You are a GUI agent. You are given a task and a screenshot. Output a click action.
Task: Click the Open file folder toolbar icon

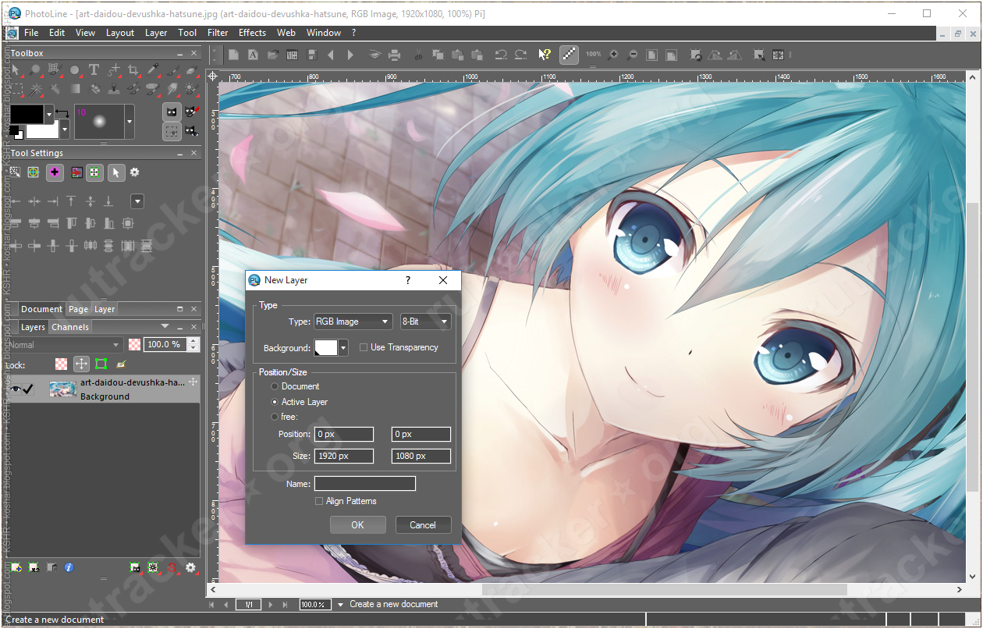coord(273,55)
